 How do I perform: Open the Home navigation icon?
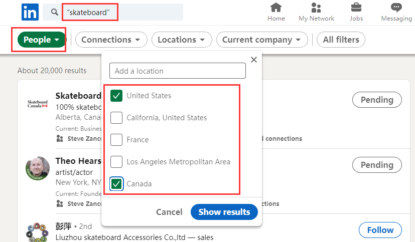(276, 8)
